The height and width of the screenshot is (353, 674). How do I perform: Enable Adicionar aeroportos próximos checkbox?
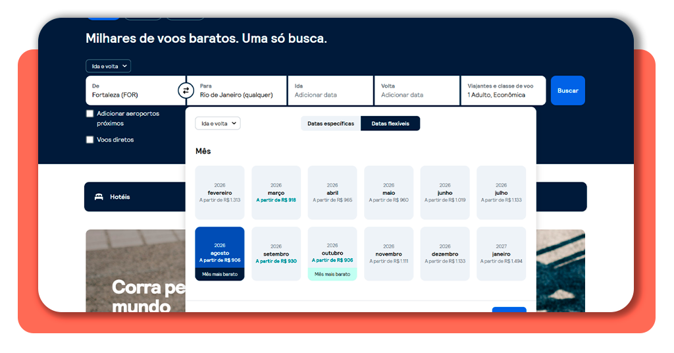tap(90, 113)
